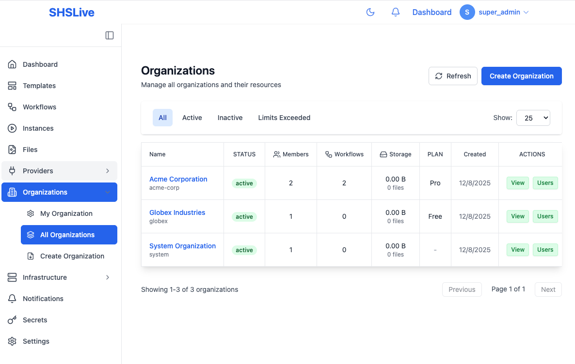Expand the Providers menu chevron
Image resolution: width=575 pixels, height=364 pixels.
(x=108, y=170)
